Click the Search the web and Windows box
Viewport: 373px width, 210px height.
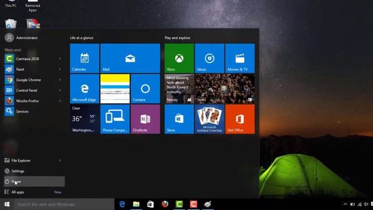(64, 204)
